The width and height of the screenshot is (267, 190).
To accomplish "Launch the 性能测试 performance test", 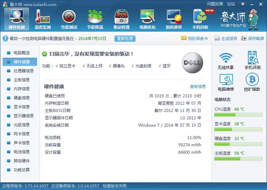I will click(x=69, y=19).
